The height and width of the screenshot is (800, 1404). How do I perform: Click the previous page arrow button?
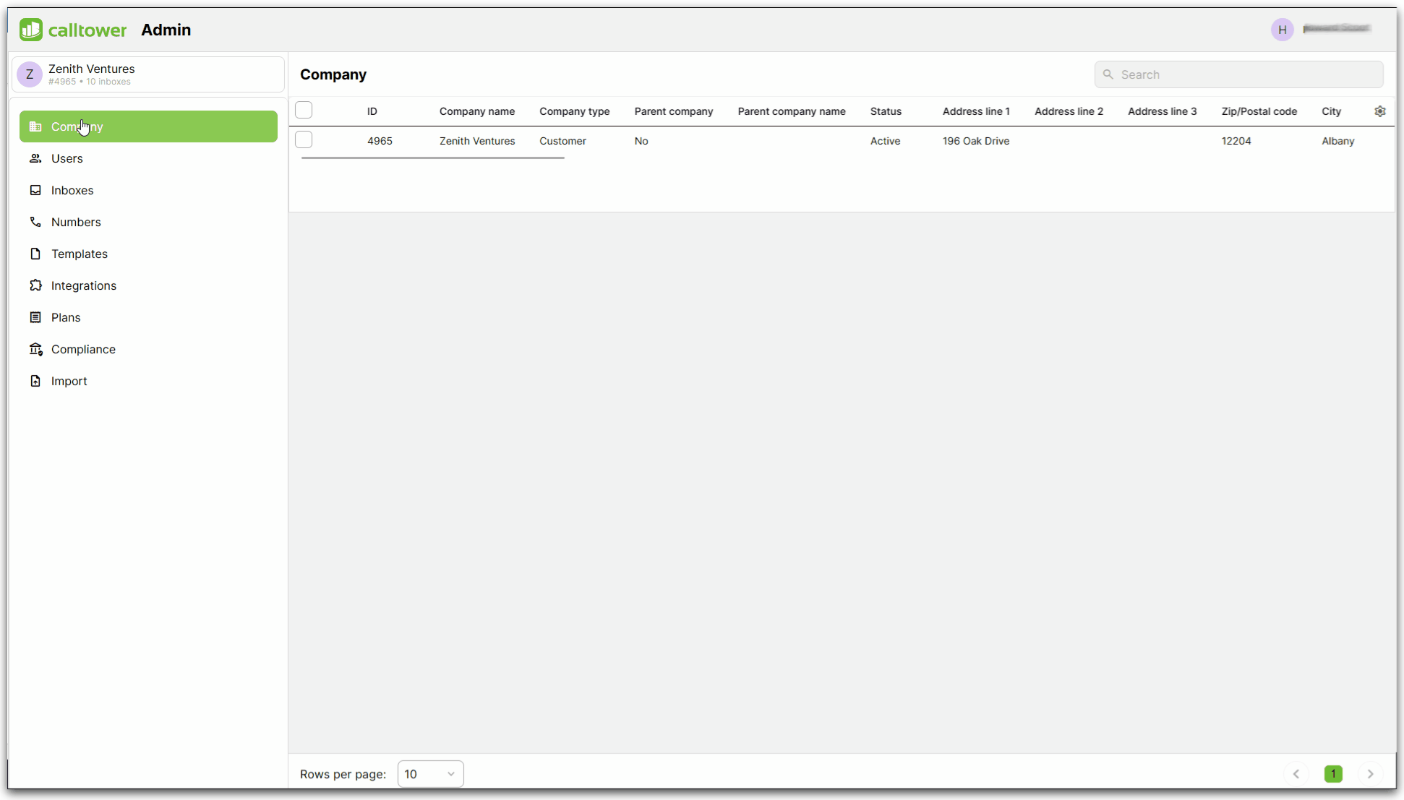(1296, 774)
